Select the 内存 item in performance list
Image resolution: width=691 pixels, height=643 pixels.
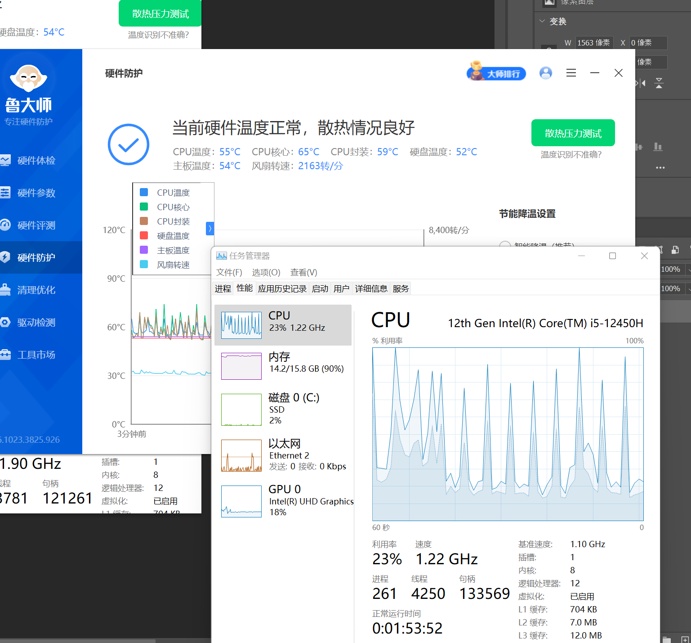click(x=283, y=366)
